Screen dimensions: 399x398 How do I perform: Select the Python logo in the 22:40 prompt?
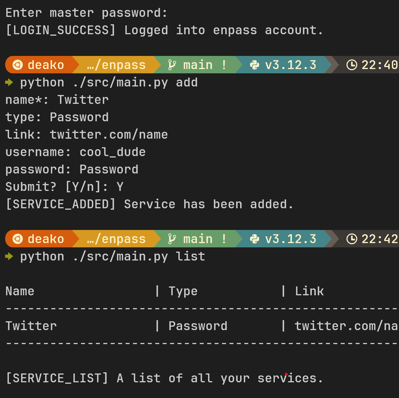(254, 65)
